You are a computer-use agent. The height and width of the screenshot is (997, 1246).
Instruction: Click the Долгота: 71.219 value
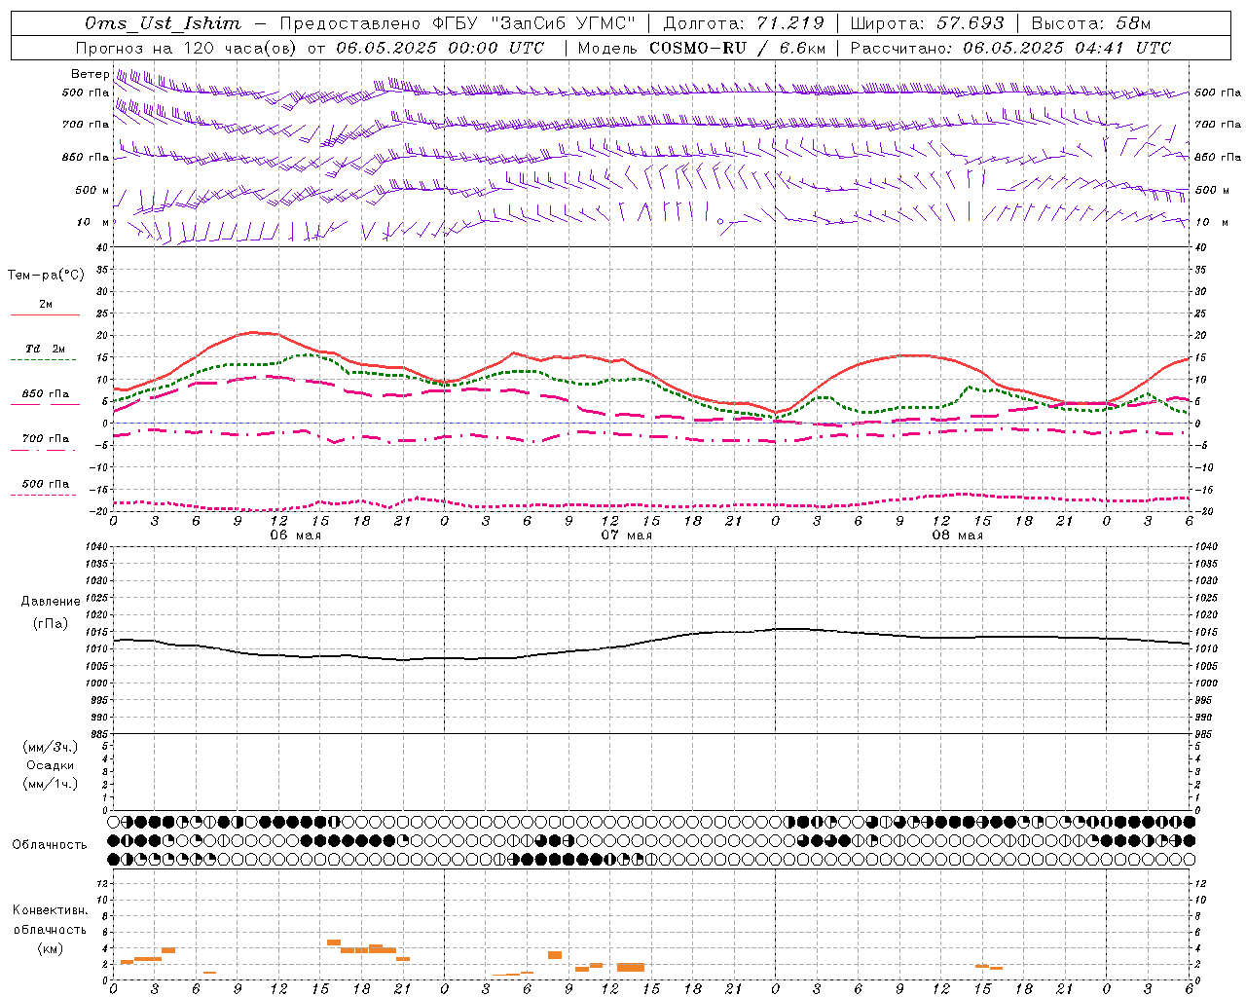point(744,23)
